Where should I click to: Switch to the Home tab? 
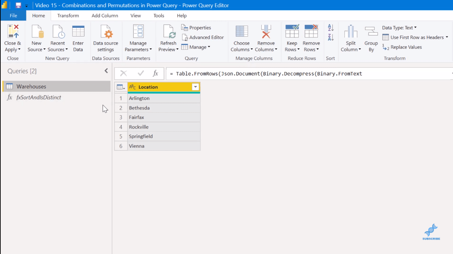pos(38,16)
